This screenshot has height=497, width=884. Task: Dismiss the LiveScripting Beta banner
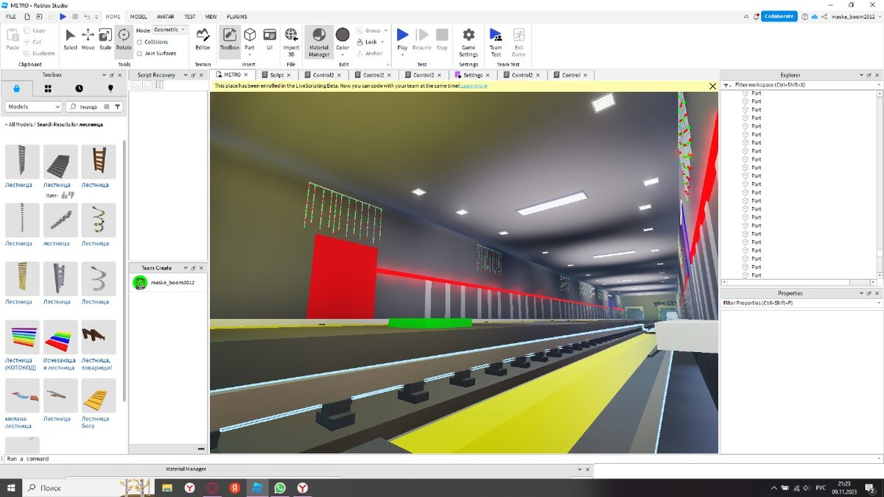pos(712,86)
